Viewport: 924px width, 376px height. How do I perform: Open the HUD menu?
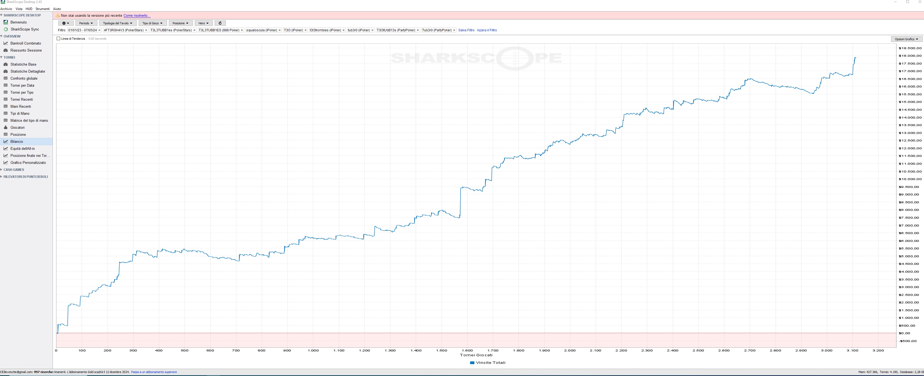[x=29, y=9]
